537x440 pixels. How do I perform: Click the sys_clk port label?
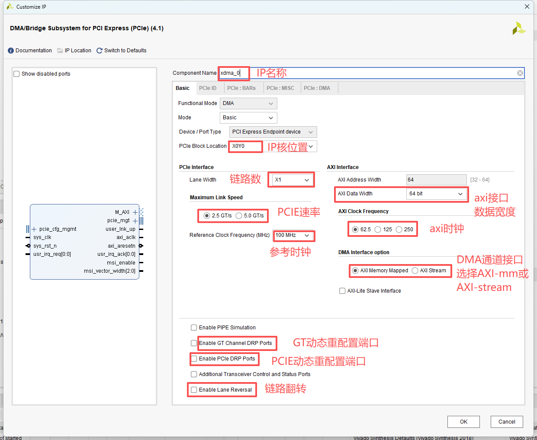tap(42, 237)
